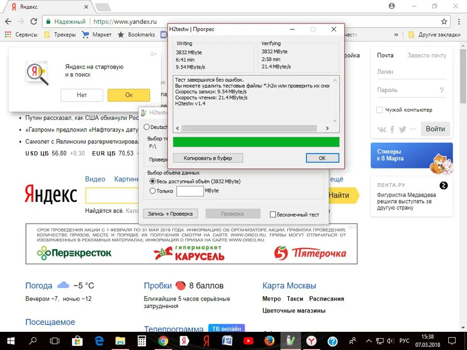The image size is (467, 350).
Task: Select Только MByte radio option
Action: click(153, 191)
